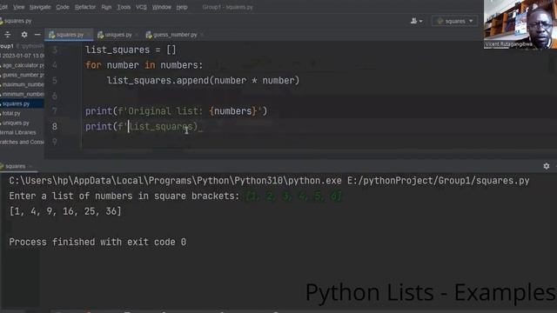This screenshot has width=557, height=313.
Task: Open the Run menu
Action: [x=106, y=7]
